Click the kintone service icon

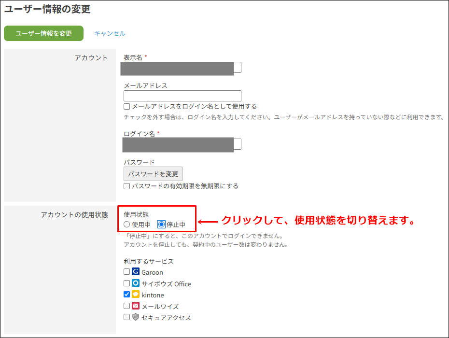tap(136, 295)
